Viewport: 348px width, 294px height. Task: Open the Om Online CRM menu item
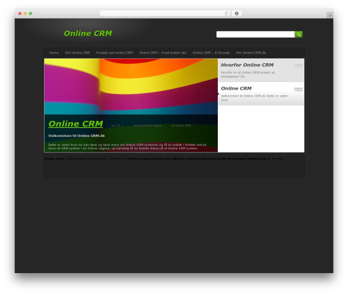point(77,53)
